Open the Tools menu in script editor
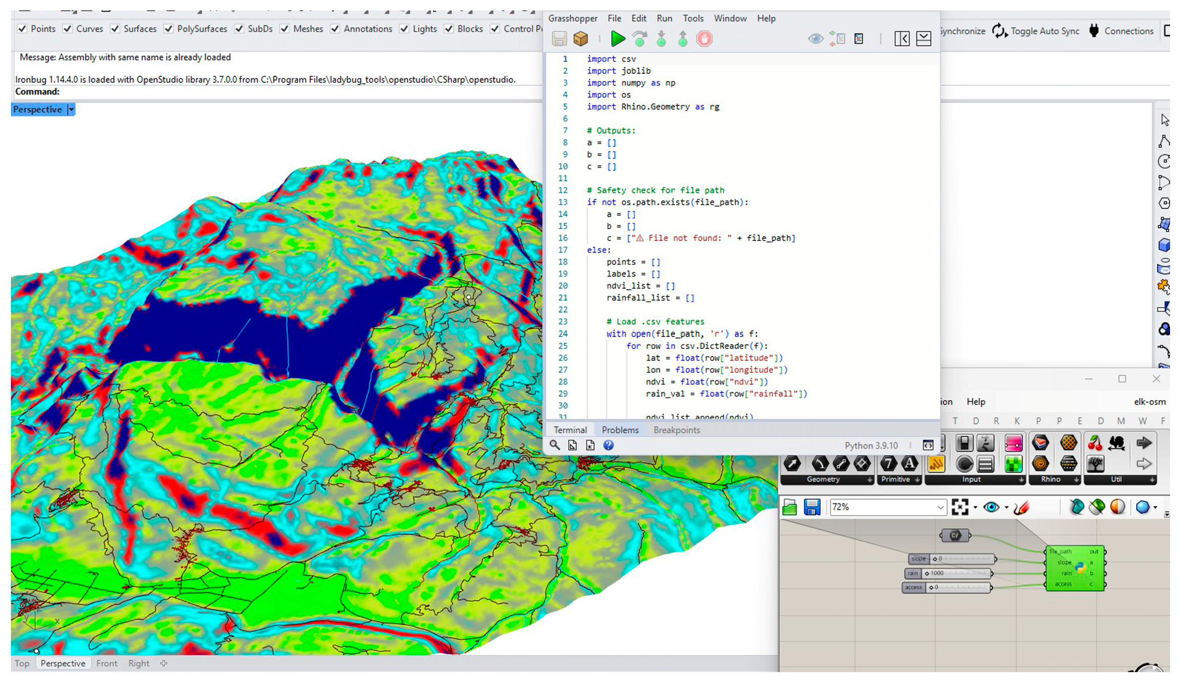Image resolution: width=1181 pixels, height=683 pixels. click(x=693, y=18)
